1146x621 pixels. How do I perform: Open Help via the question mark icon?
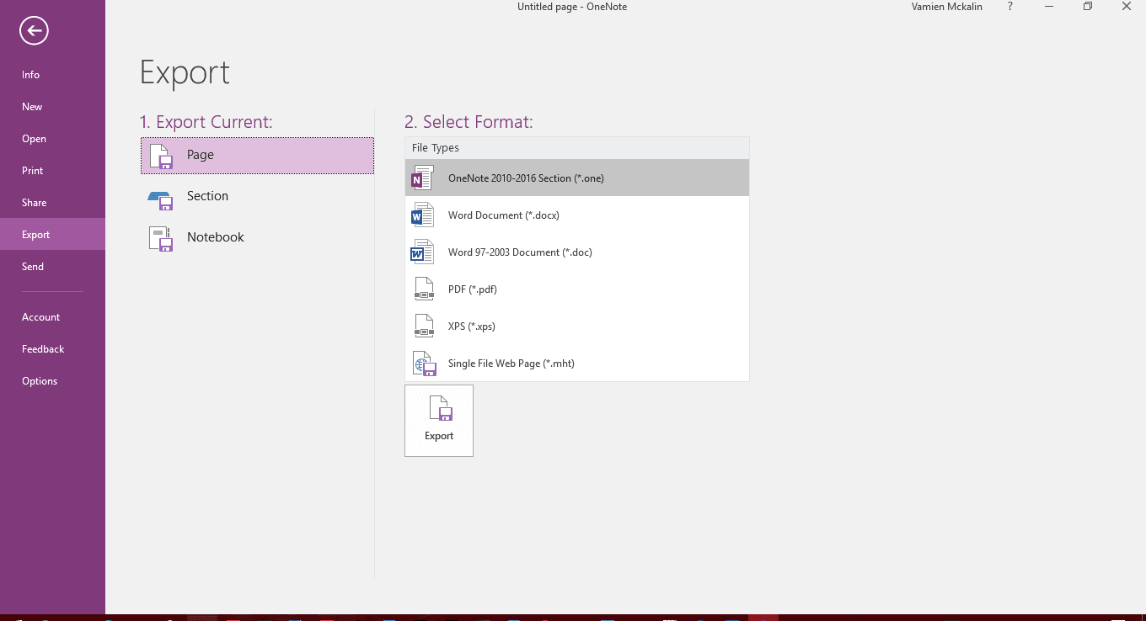1010,7
